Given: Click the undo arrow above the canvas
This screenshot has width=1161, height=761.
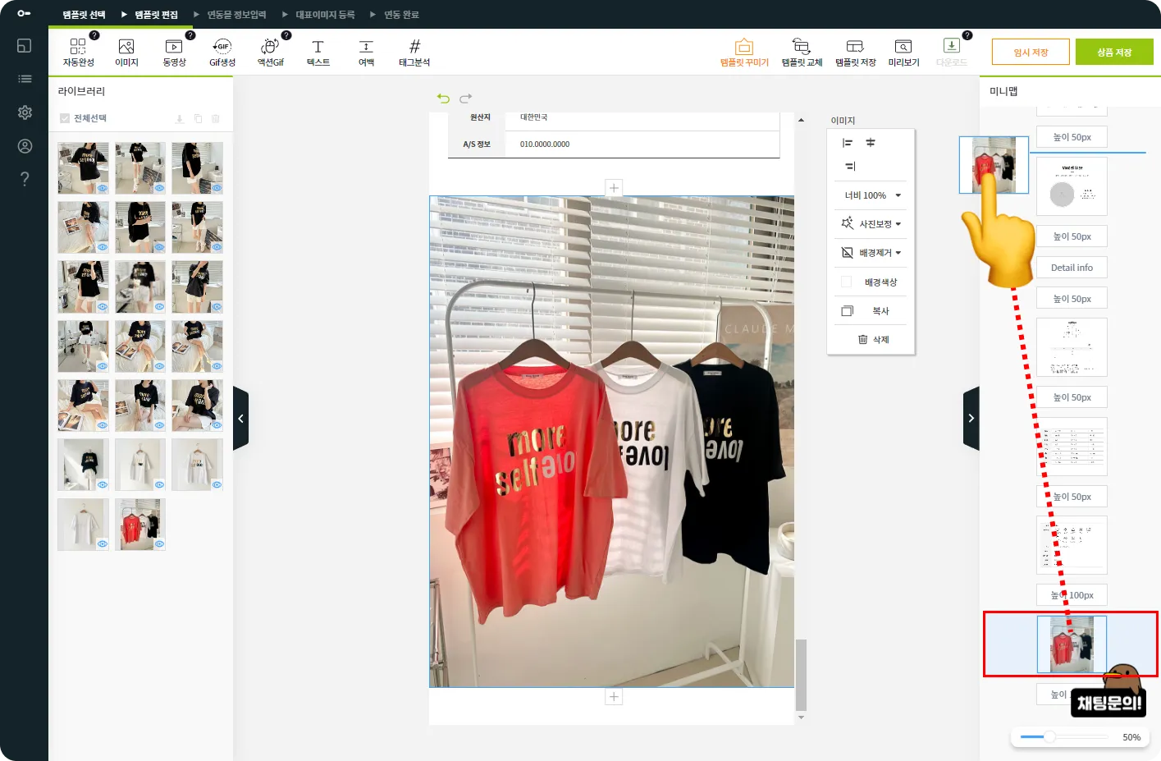Looking at the screenshot, I should [443, 99].
